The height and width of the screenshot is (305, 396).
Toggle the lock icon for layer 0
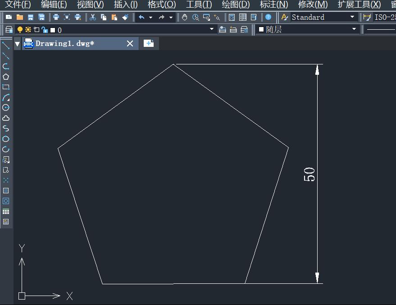point(44,30)
